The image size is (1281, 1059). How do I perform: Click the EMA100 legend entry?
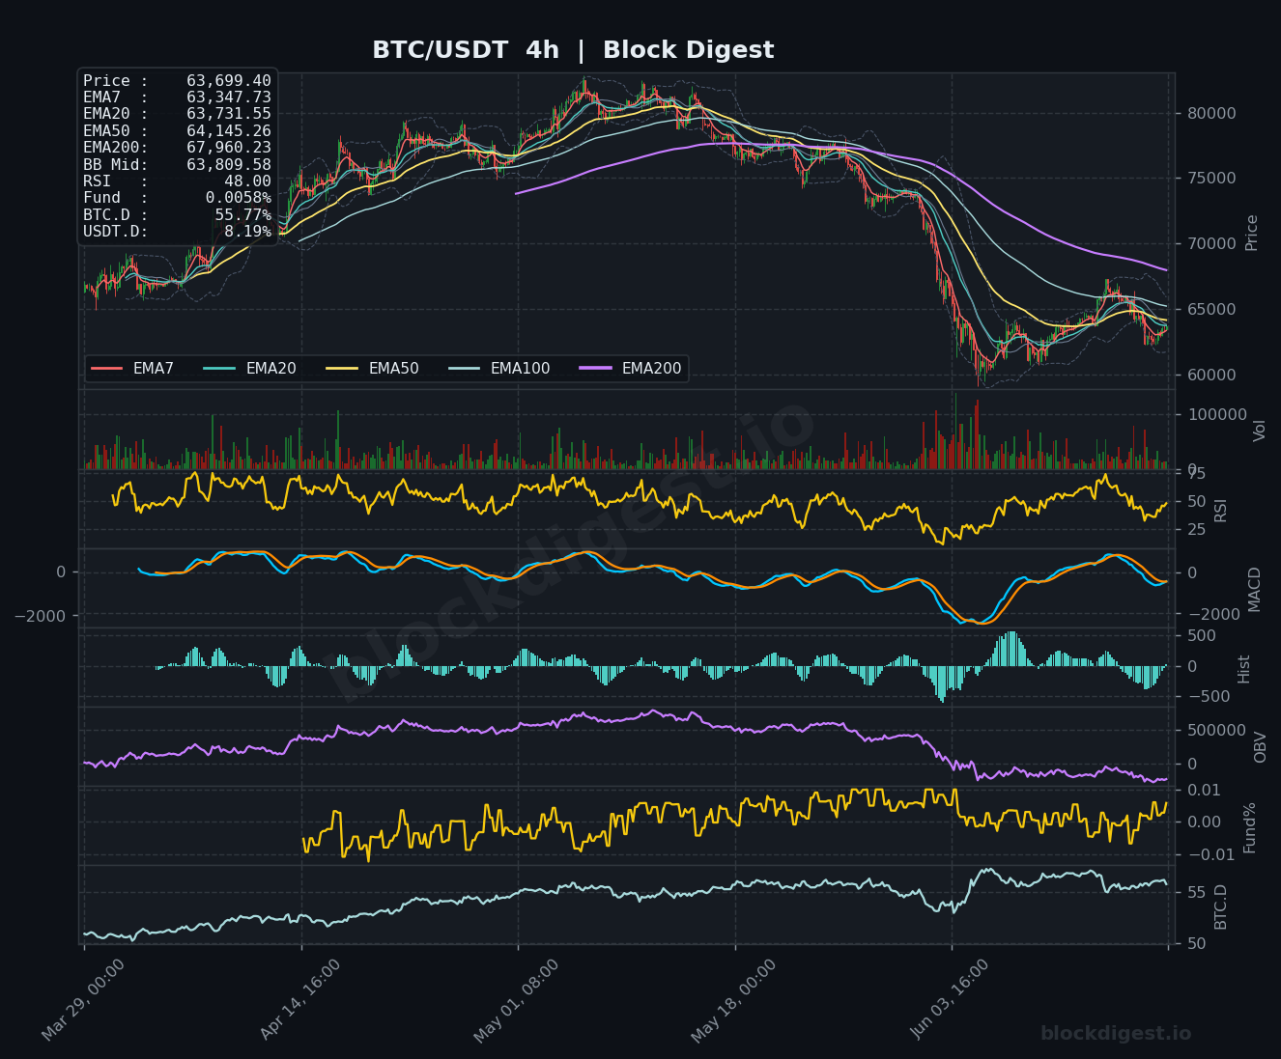[x=499, y=368]
